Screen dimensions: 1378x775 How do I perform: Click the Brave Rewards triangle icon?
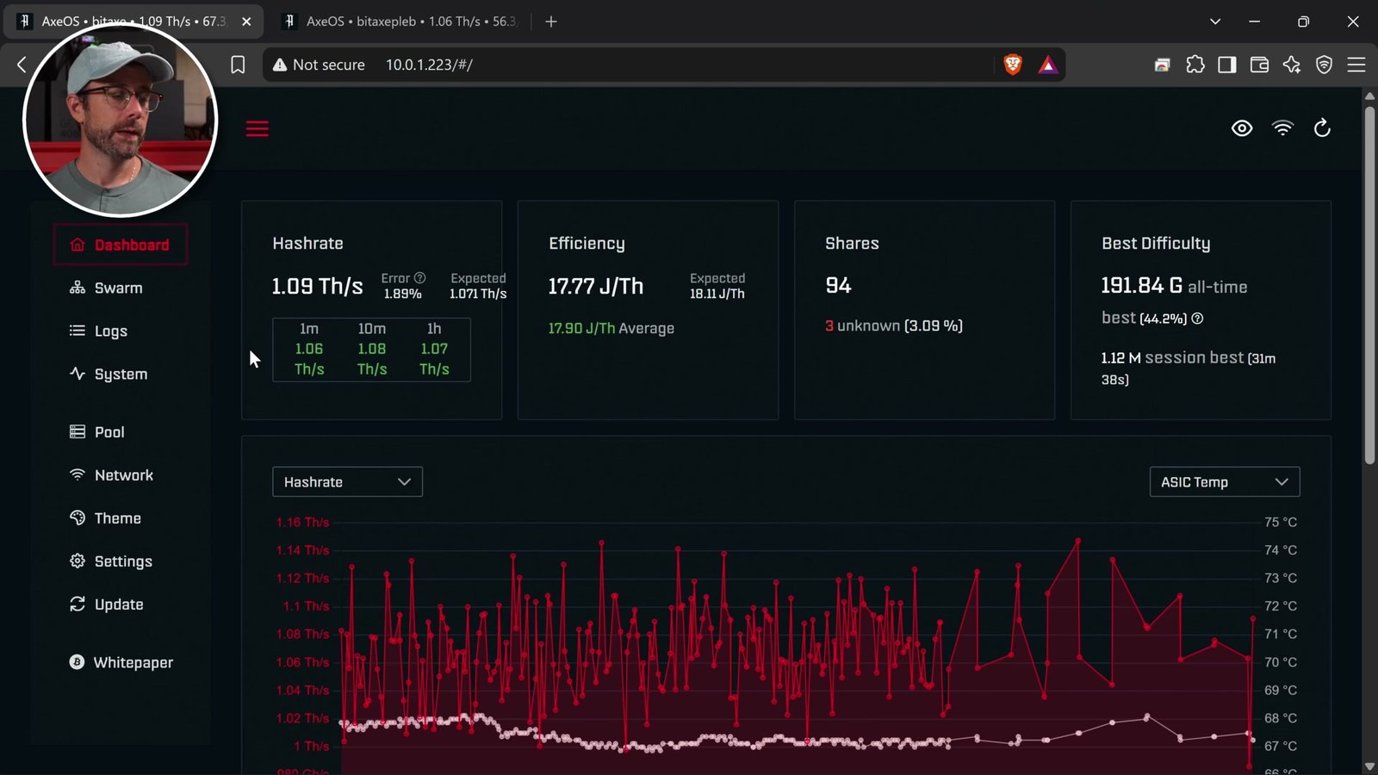[1047, 65]
